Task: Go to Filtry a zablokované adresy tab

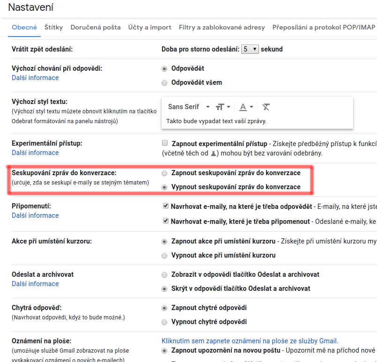Action: [x=222, y=28]
